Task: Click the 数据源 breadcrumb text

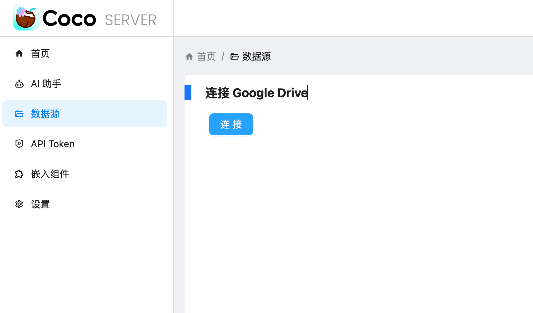Action: [x=257, y=57]
